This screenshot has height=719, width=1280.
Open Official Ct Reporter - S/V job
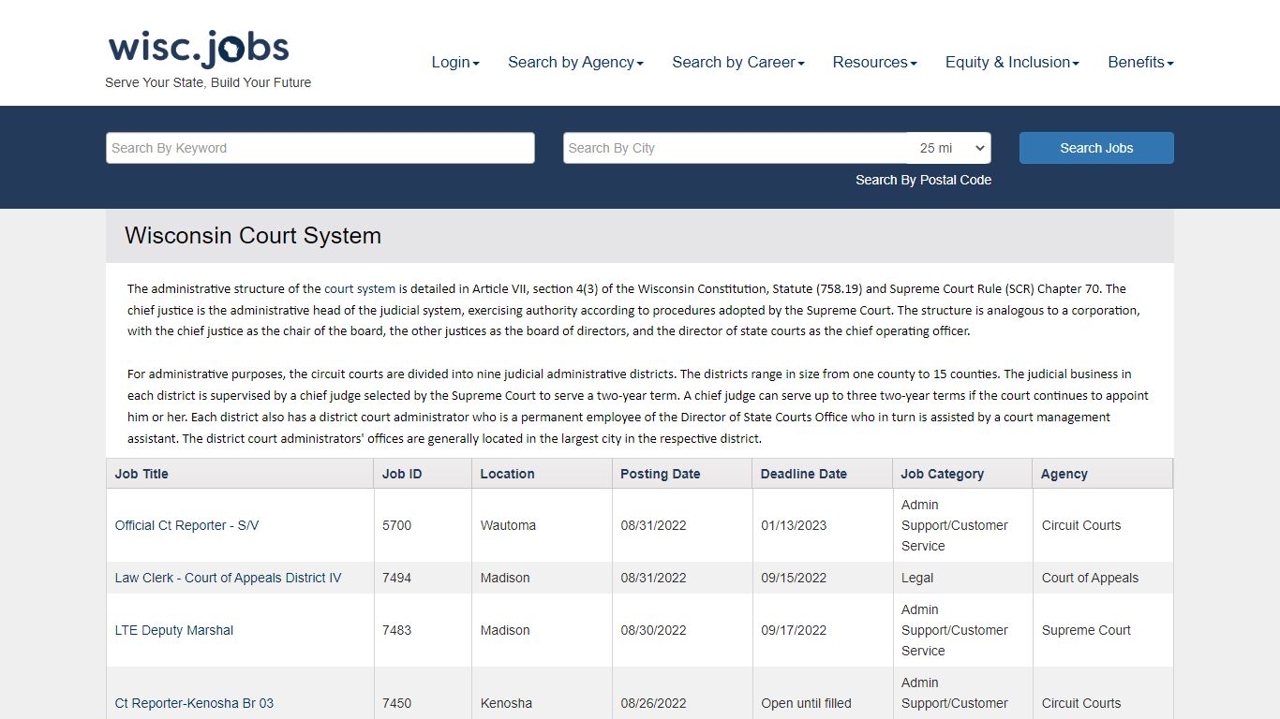click(186, 525)
